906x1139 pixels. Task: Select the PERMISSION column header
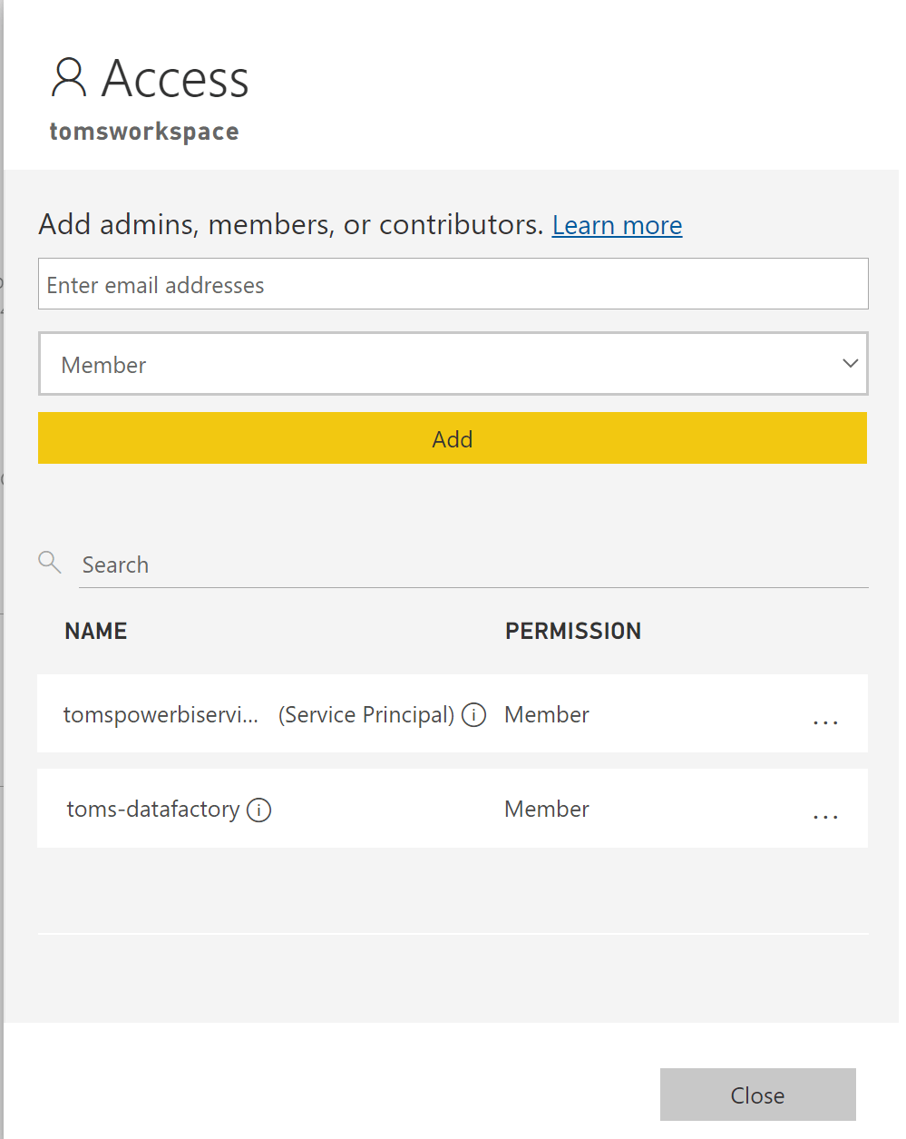pyautogui.click(x=573, y=630)
